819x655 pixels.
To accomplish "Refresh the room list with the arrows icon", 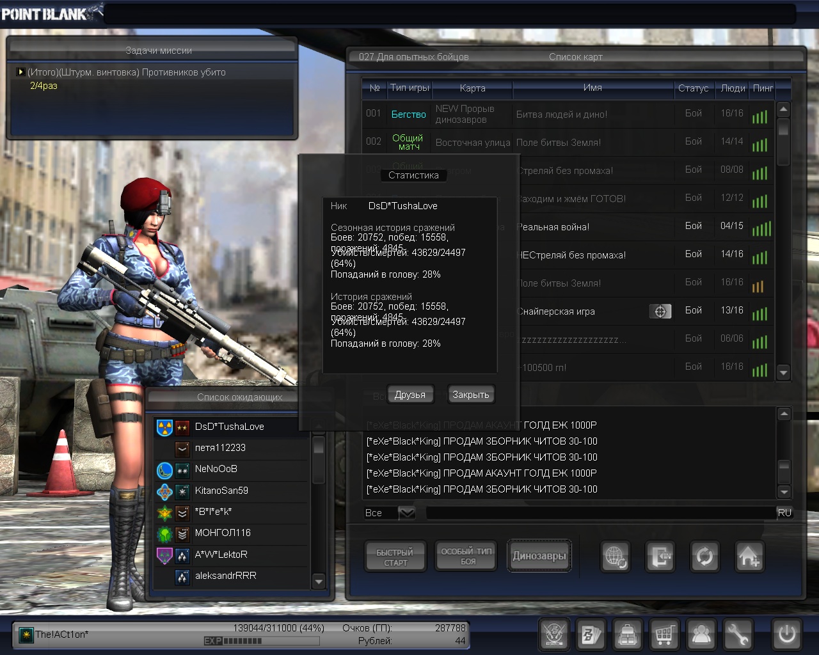I will point(704,556).
